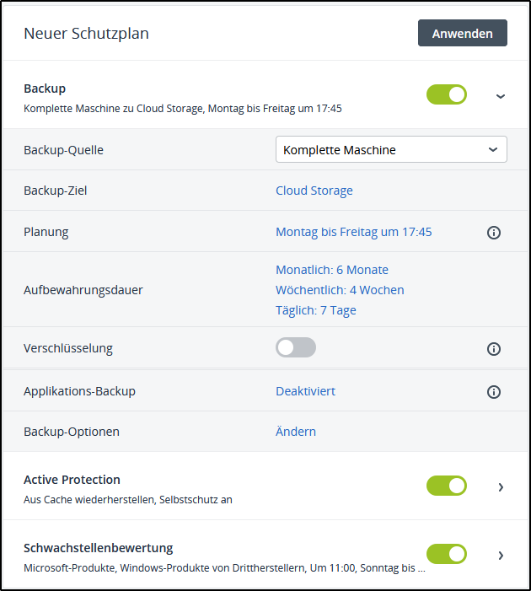
Task: Collapse the Backup section chevron
Action: (x=501, y=96)
